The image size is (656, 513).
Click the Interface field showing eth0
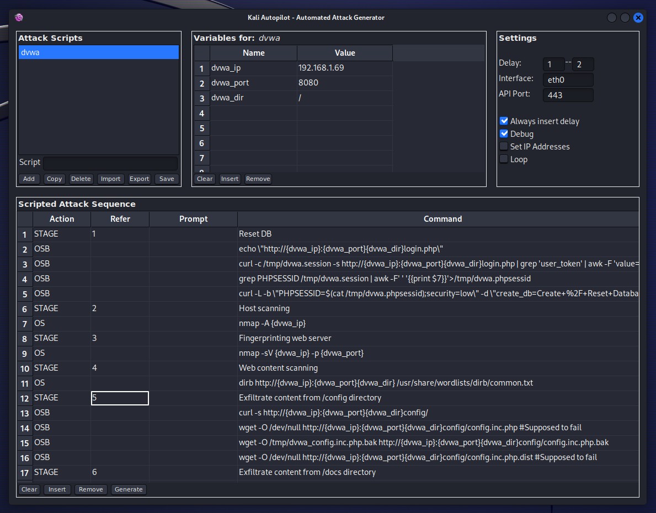(x=568, y=79)
